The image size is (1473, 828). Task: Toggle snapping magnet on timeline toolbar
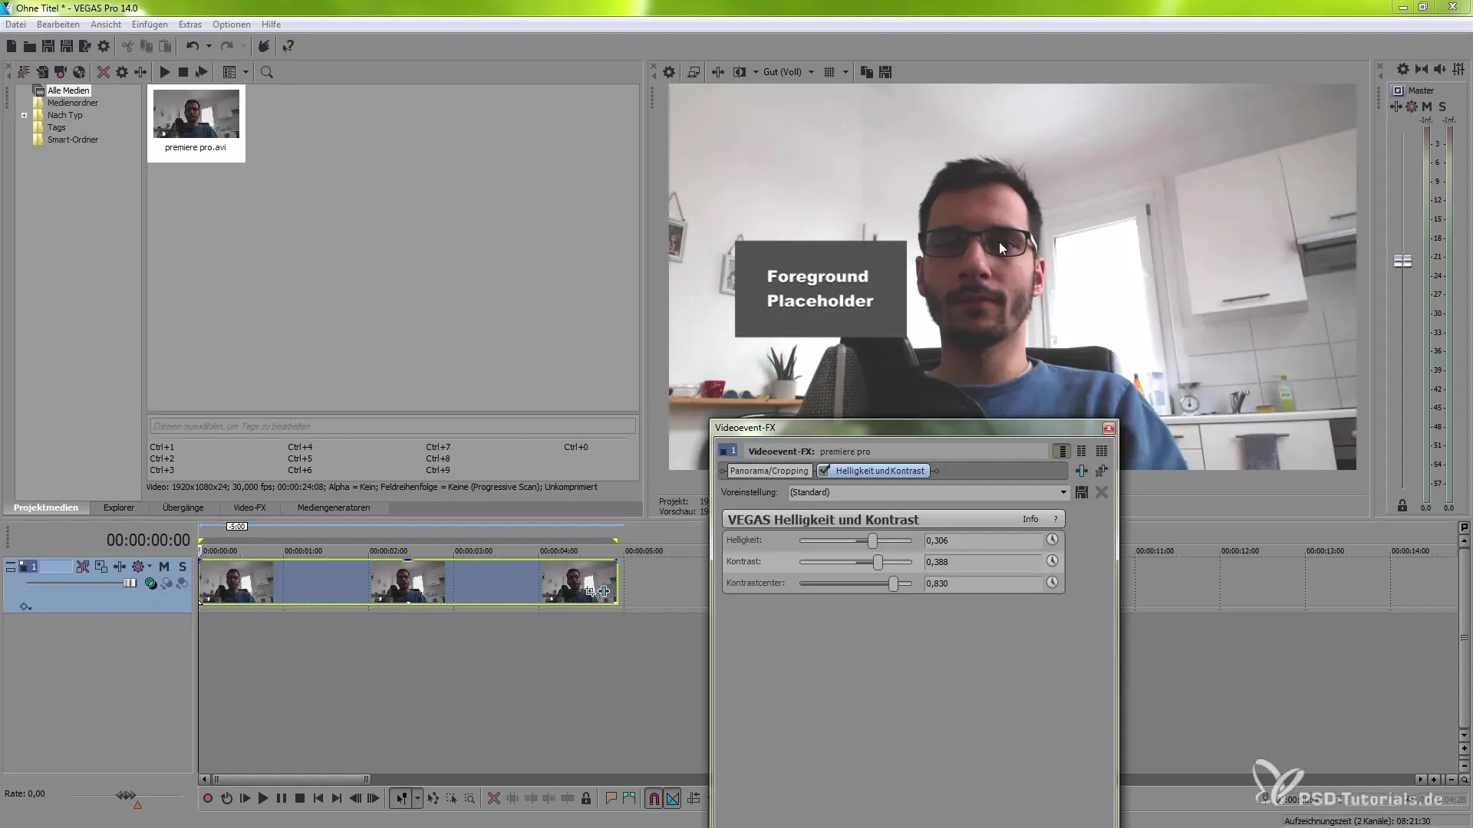pos(654,798)
